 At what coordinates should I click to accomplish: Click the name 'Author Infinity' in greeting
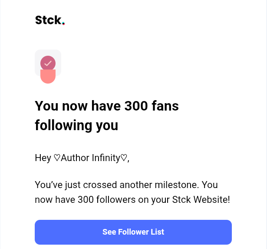pos(90,158)
